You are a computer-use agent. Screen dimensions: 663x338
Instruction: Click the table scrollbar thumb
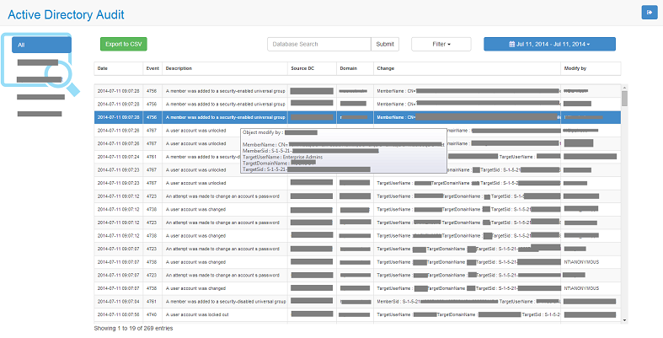[624, 99]
